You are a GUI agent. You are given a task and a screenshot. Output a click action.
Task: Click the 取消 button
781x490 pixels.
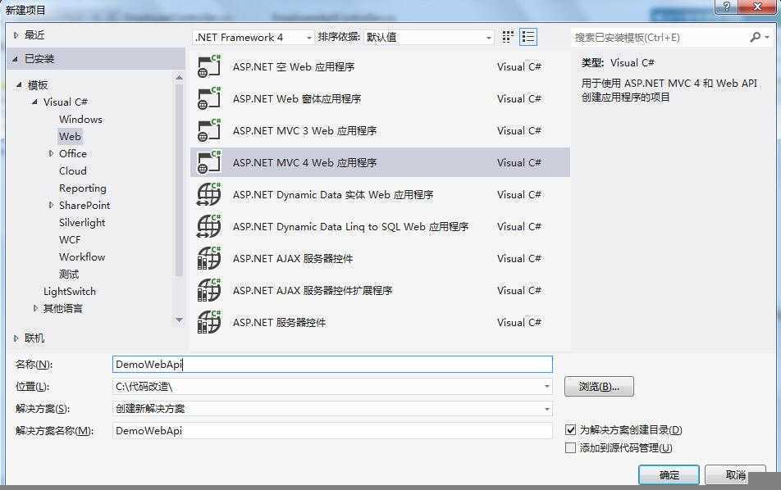[735, 475]
